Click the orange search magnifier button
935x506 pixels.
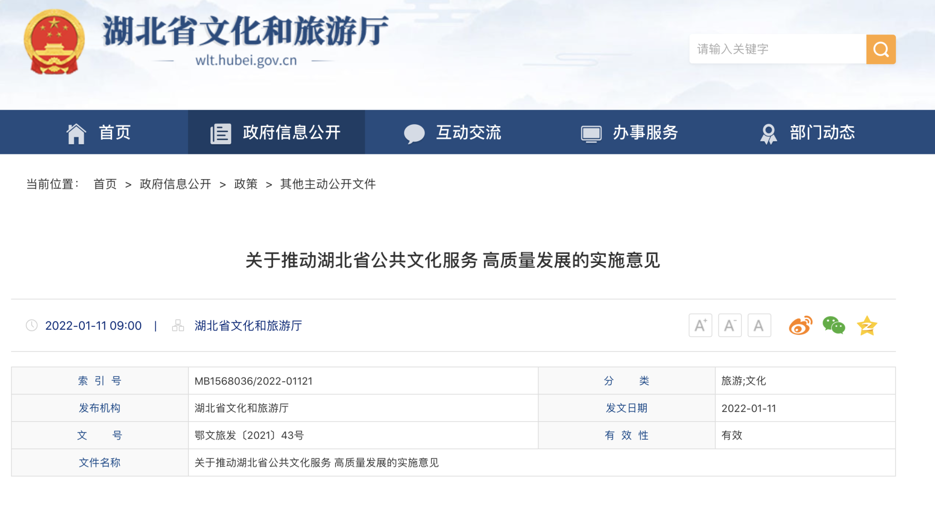pyautogui.click(x=880, y=49)
